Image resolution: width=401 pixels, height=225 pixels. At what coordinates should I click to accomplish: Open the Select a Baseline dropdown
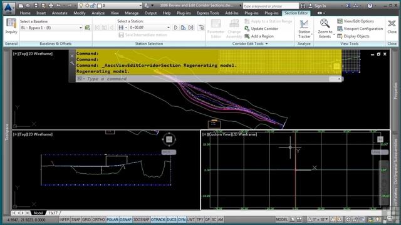tap(51, 27)
